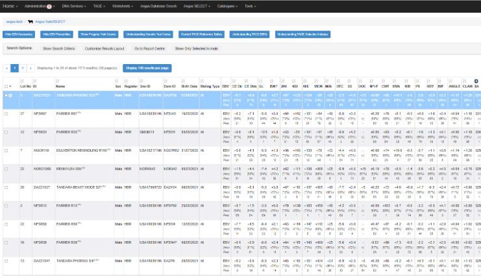Click the column handle above Sire ID
The width and height of the screenshot is (481, 276).
(141, 81)
